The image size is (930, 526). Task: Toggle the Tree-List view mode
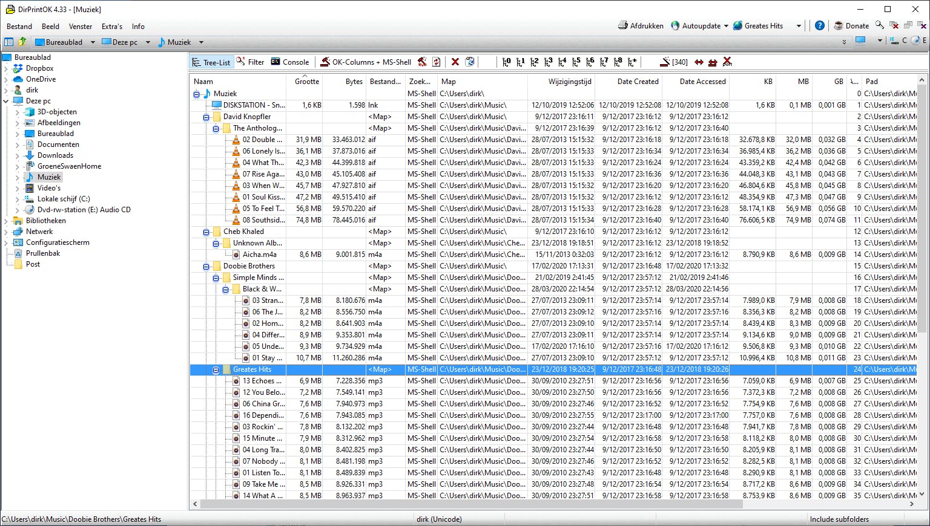point(211,62)
